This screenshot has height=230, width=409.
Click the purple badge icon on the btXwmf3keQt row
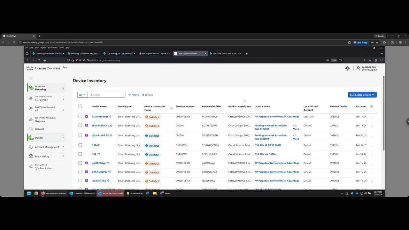click(x=87, y=117)
